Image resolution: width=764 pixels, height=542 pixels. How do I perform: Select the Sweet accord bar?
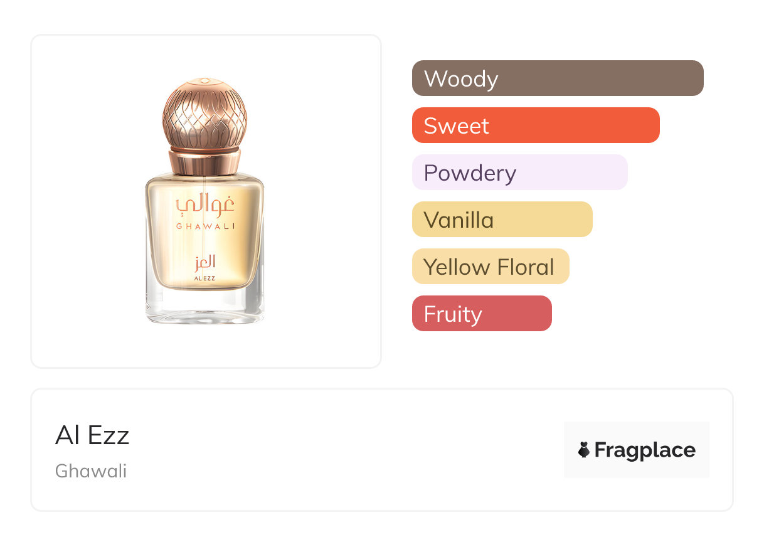coord(535,125)
